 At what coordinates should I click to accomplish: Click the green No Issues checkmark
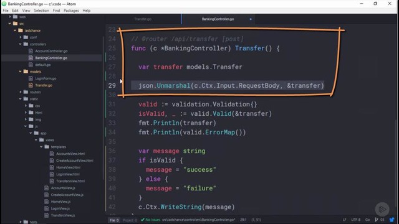[143, 220]
